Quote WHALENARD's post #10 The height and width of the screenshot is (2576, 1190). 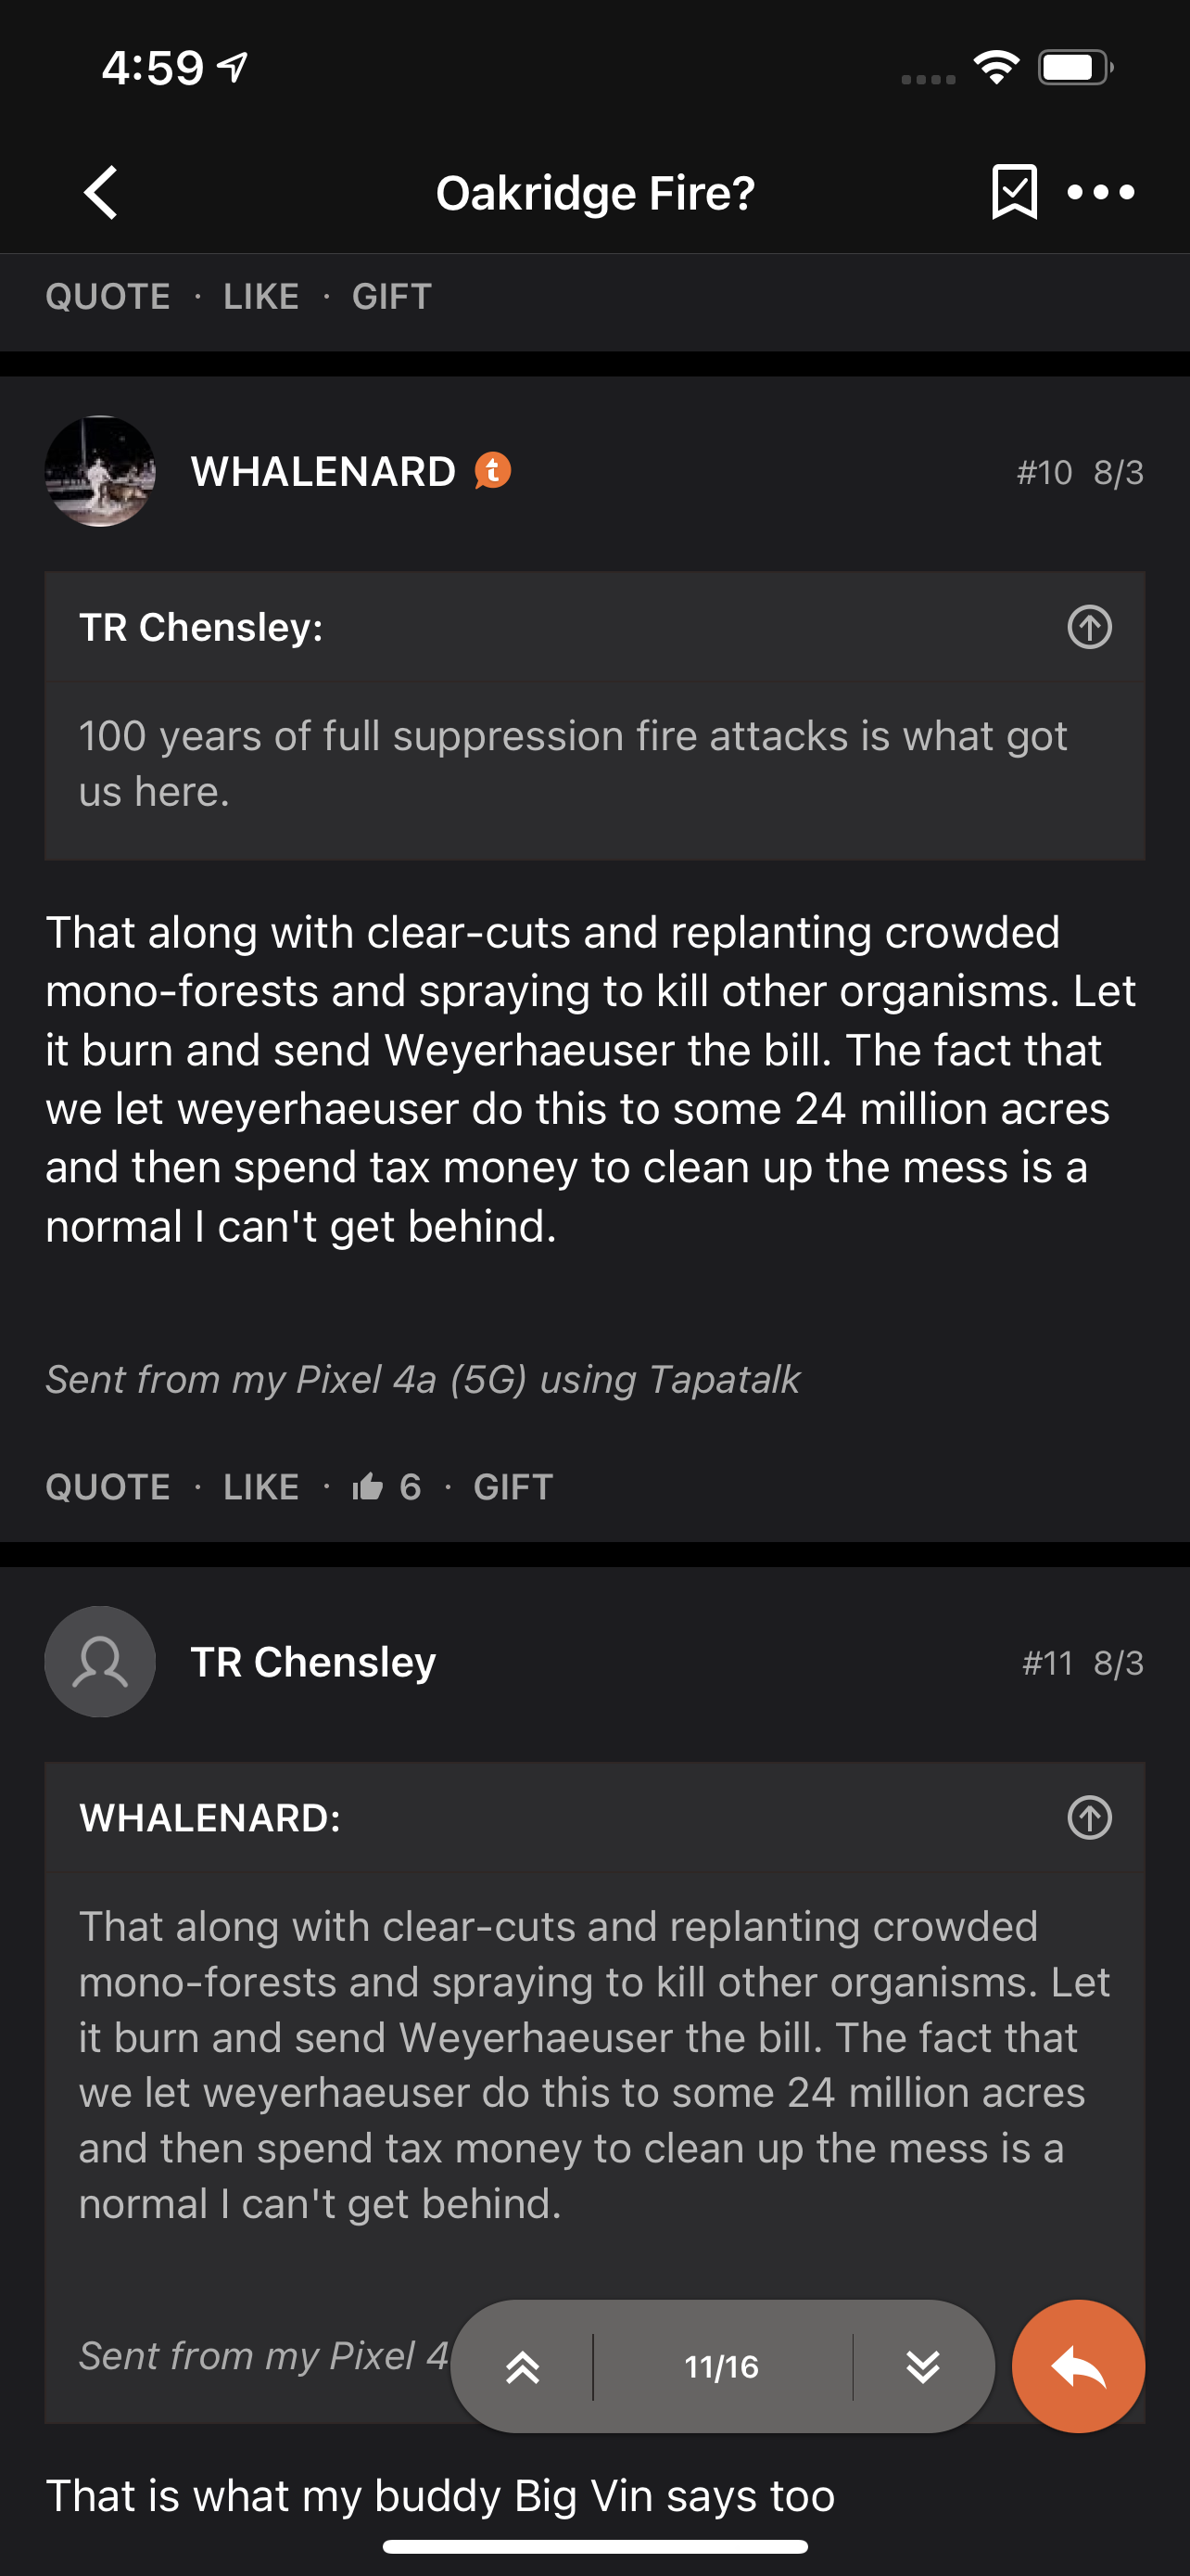108,1487
